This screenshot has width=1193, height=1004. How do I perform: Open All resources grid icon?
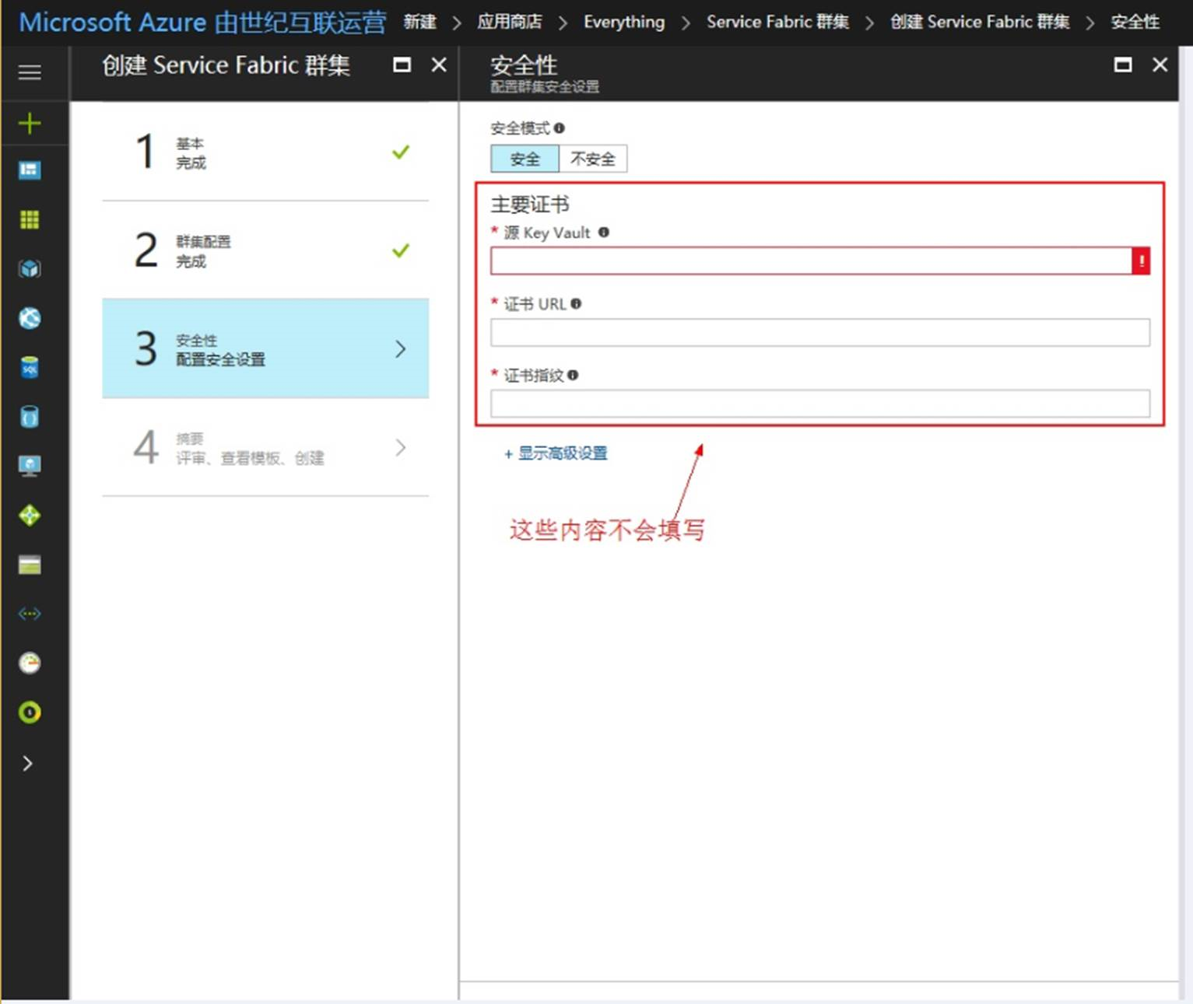[x=30, y=220]
